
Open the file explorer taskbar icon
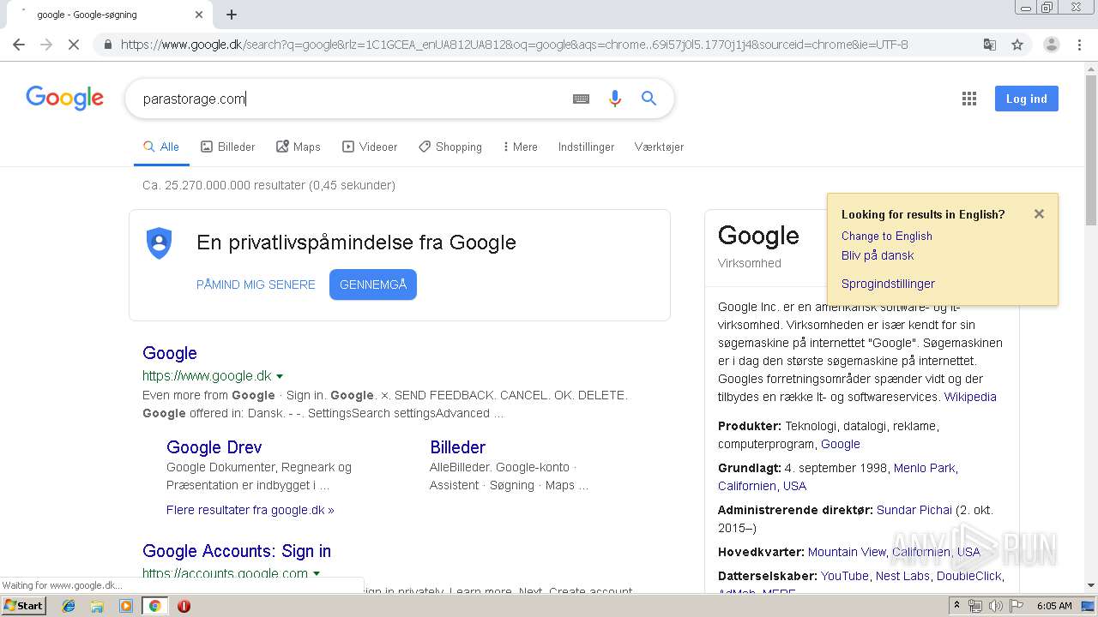tap(97, 606)
